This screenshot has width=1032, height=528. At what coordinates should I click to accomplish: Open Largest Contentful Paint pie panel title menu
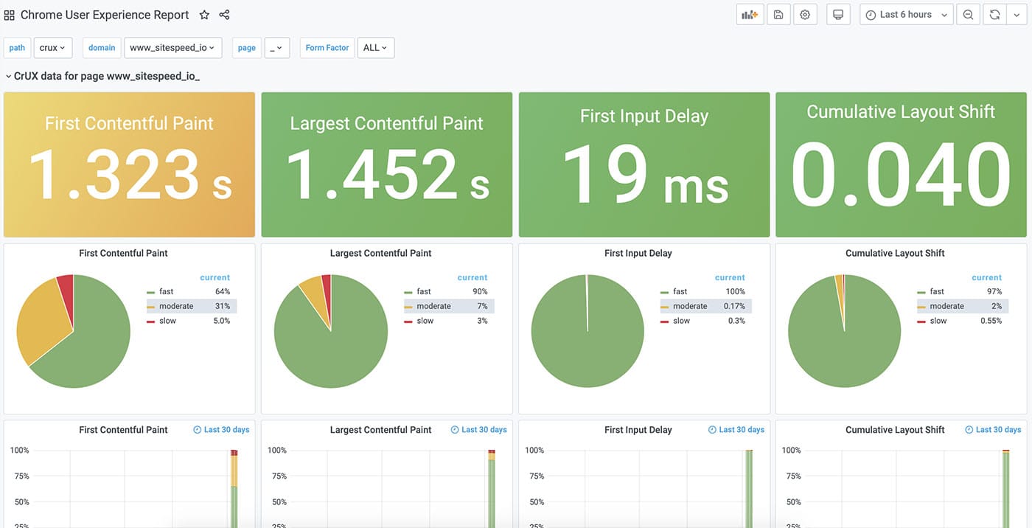pos(380,253)
